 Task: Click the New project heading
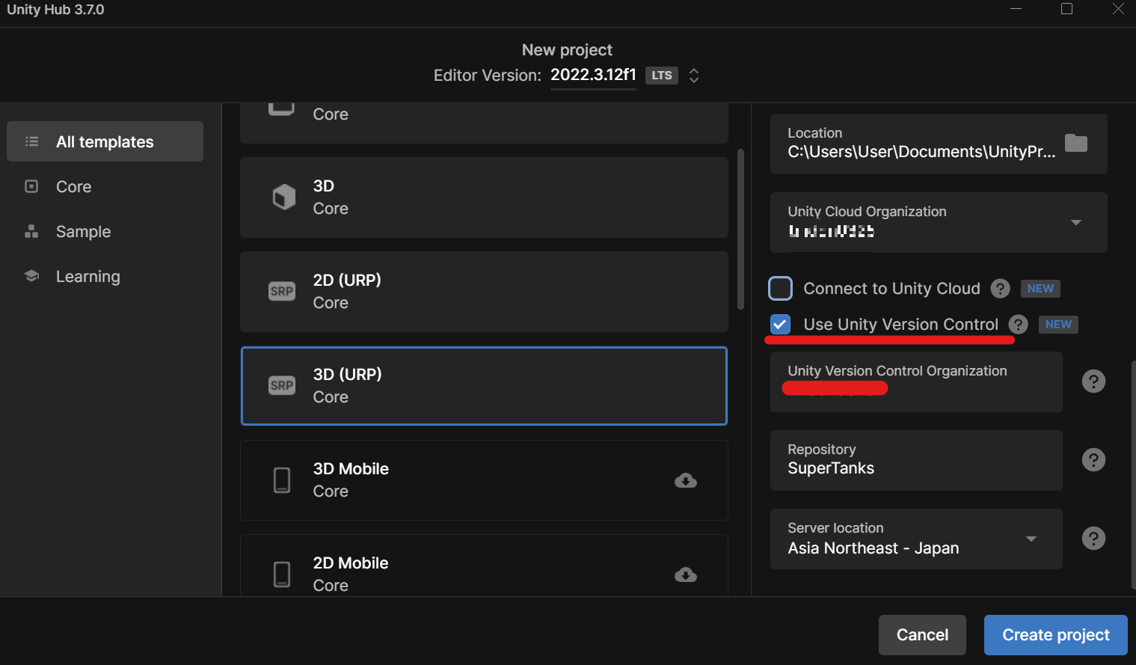(x=567, y=50)
